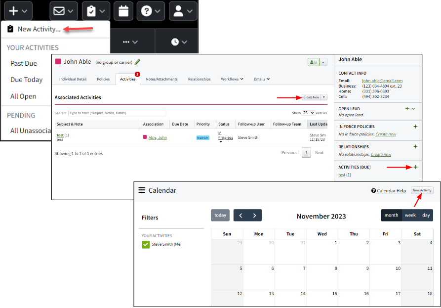This screenshot has height=308, width=441.
Task: Uncheck Steve Smith (Me) activities filter
Action: pyautogui.click(x=146, y=244)
